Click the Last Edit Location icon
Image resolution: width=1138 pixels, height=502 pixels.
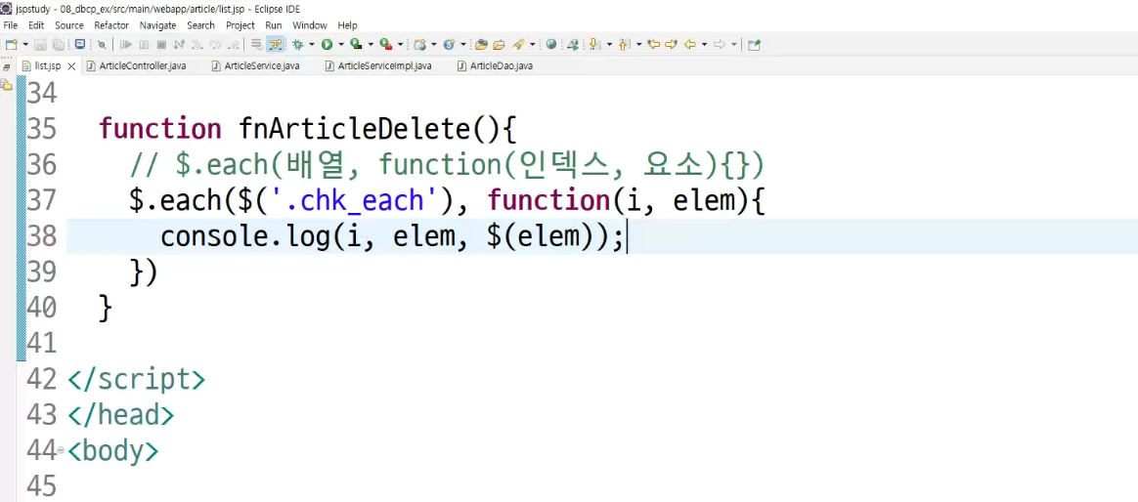coord(654,44)
